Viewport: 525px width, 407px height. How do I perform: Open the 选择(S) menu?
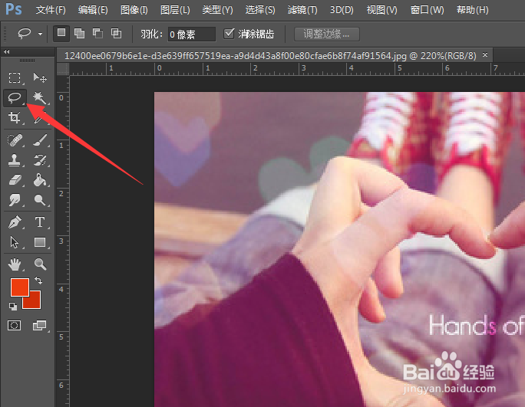coord(260,10)
